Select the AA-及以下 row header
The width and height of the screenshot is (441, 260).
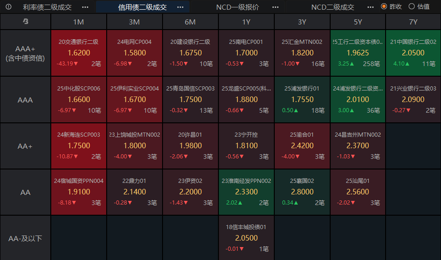(x=25, y=238)
